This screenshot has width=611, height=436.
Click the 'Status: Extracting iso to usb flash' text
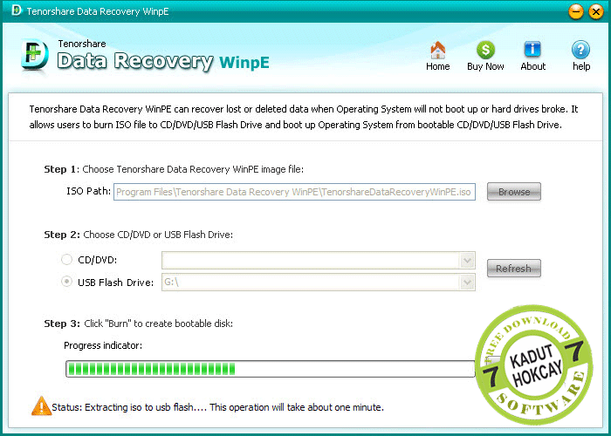click(x=218, y=407)
